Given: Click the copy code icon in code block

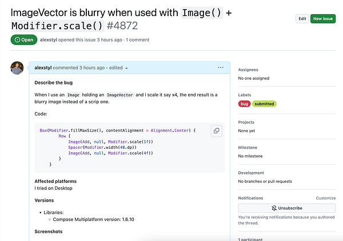Looking at the screenshot, I should 216,130.
